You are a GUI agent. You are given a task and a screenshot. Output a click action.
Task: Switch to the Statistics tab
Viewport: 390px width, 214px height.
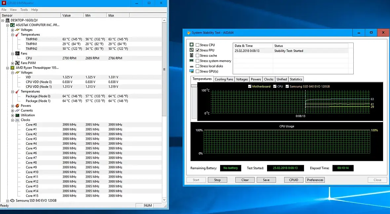[296, 79]
